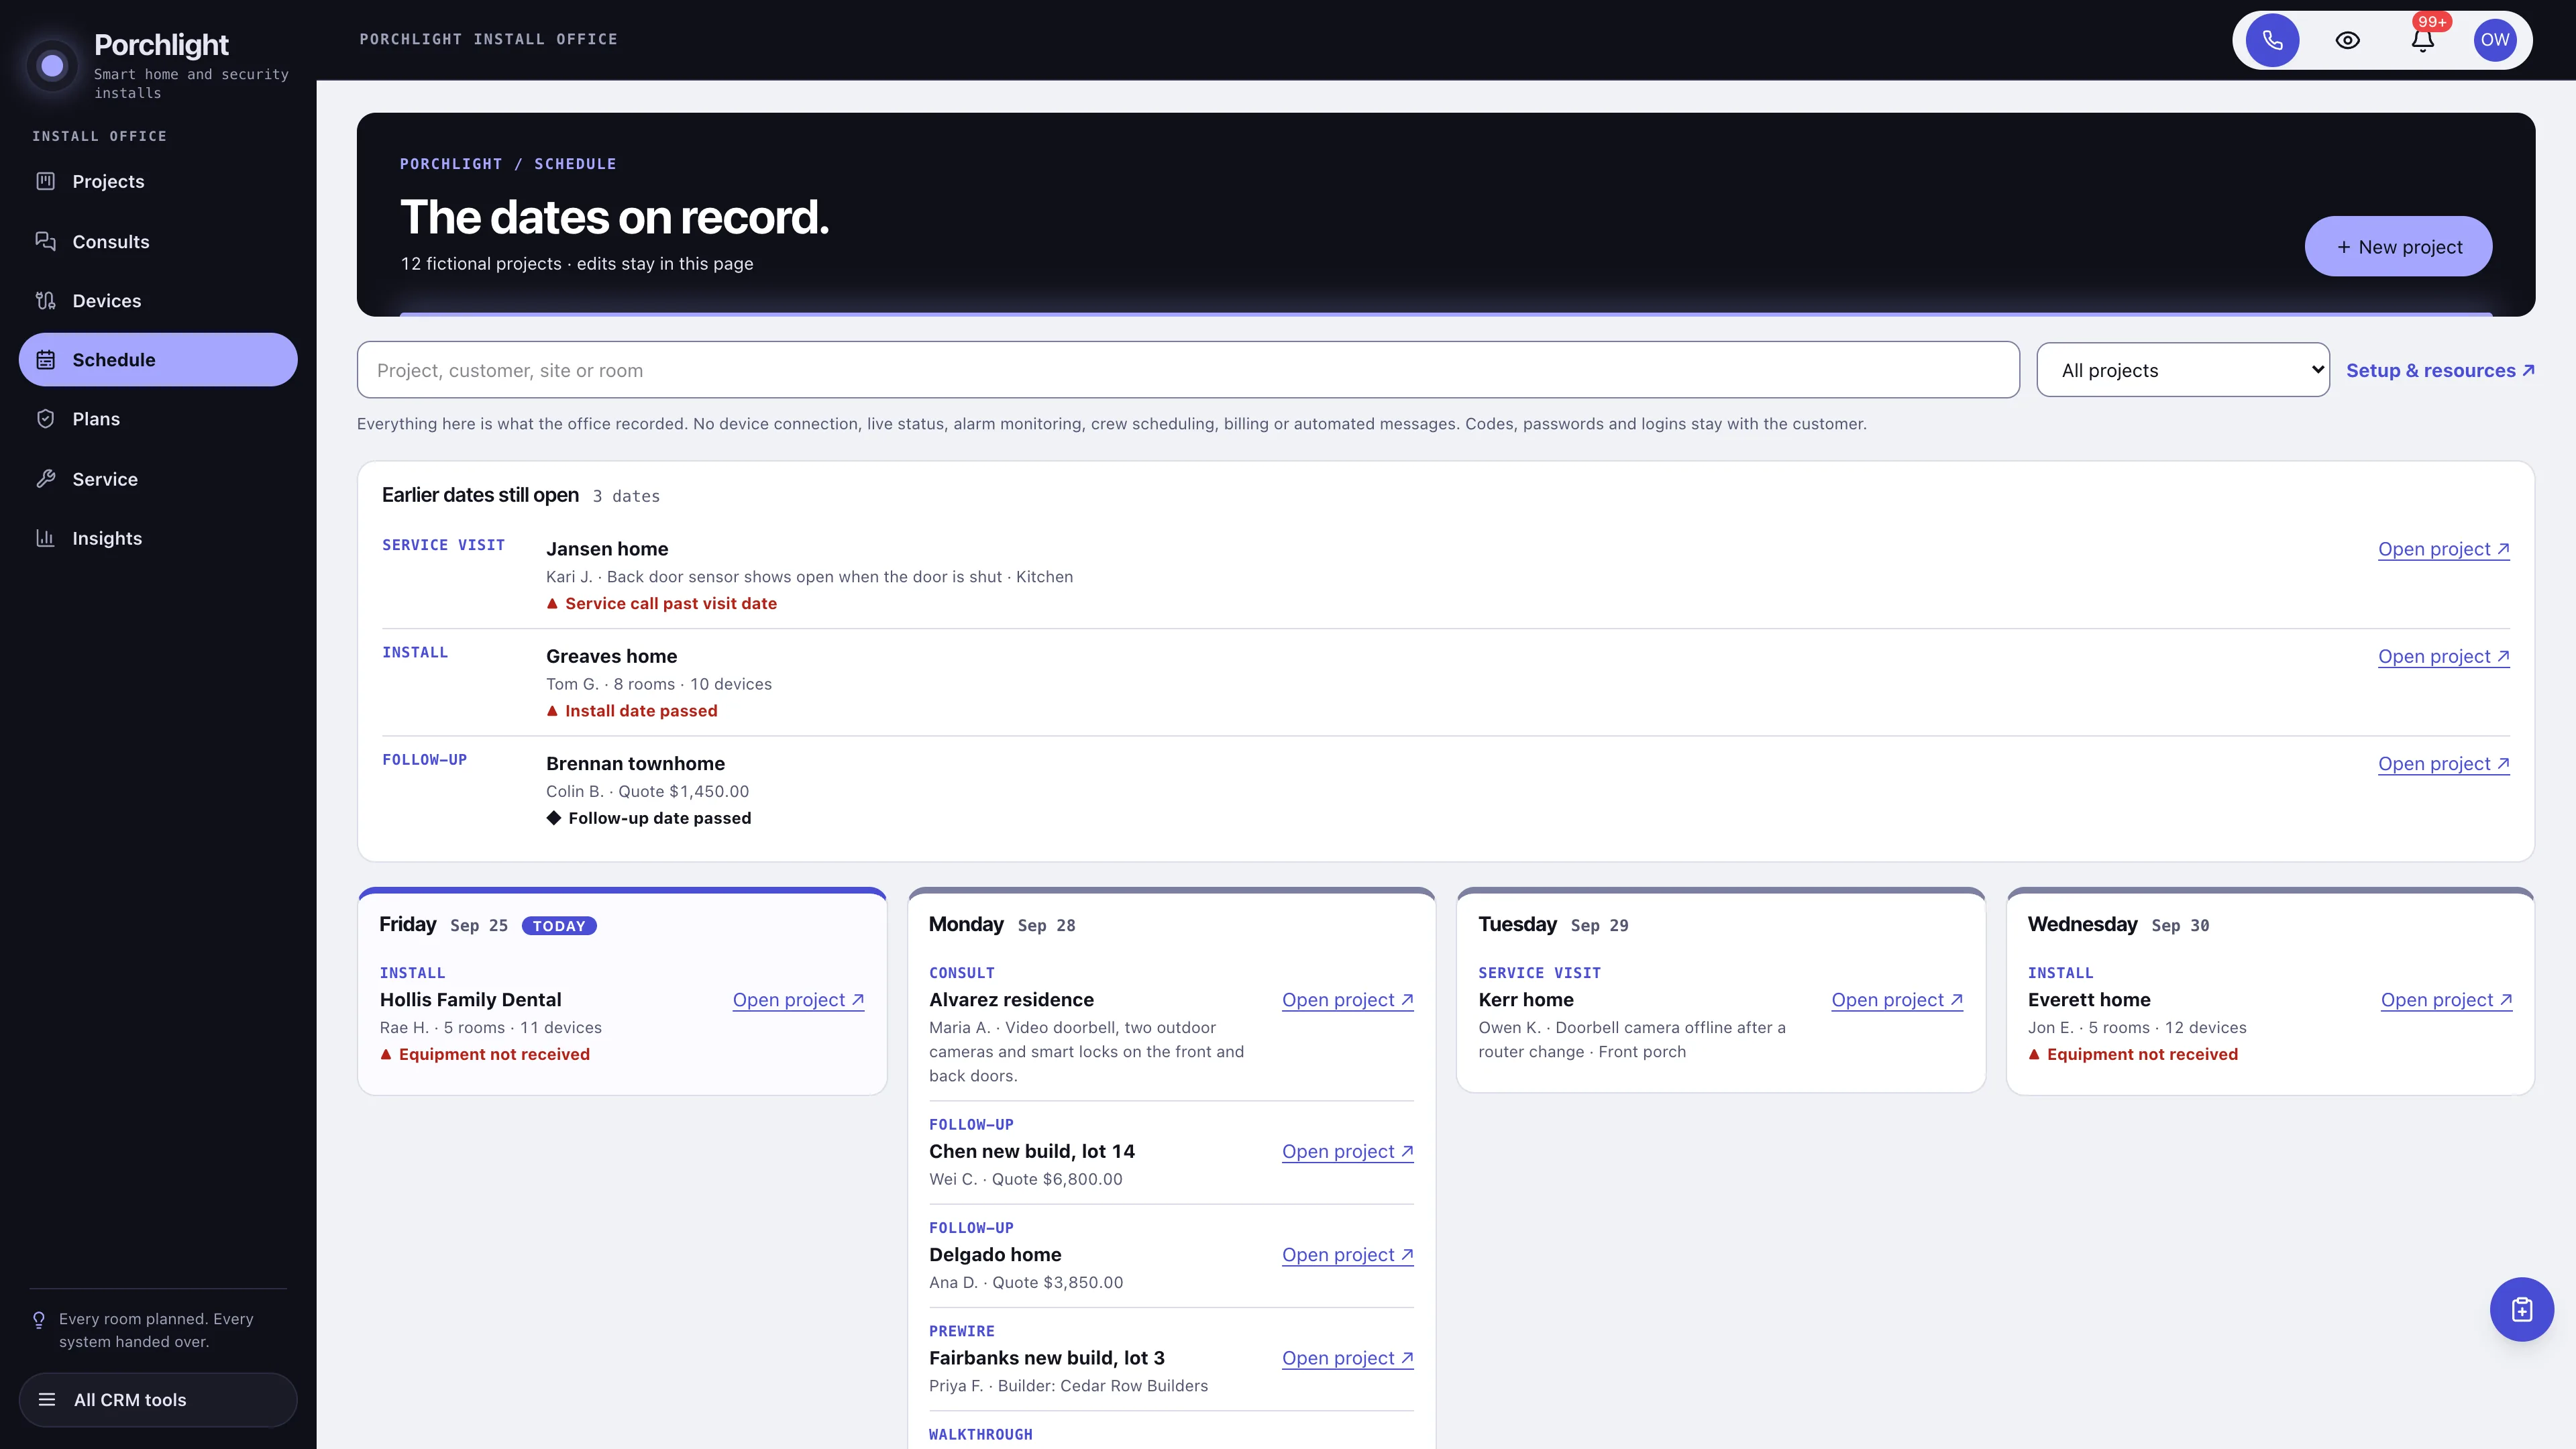The height and width of the screenshot is (1449, 2576).
Task: Open notifications bell with 99+ badge
Action: pos(2422,40)
